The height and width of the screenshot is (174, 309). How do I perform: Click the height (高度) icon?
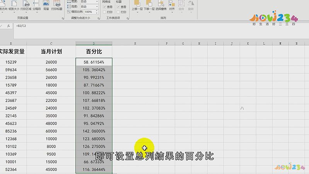coord(69,7)
